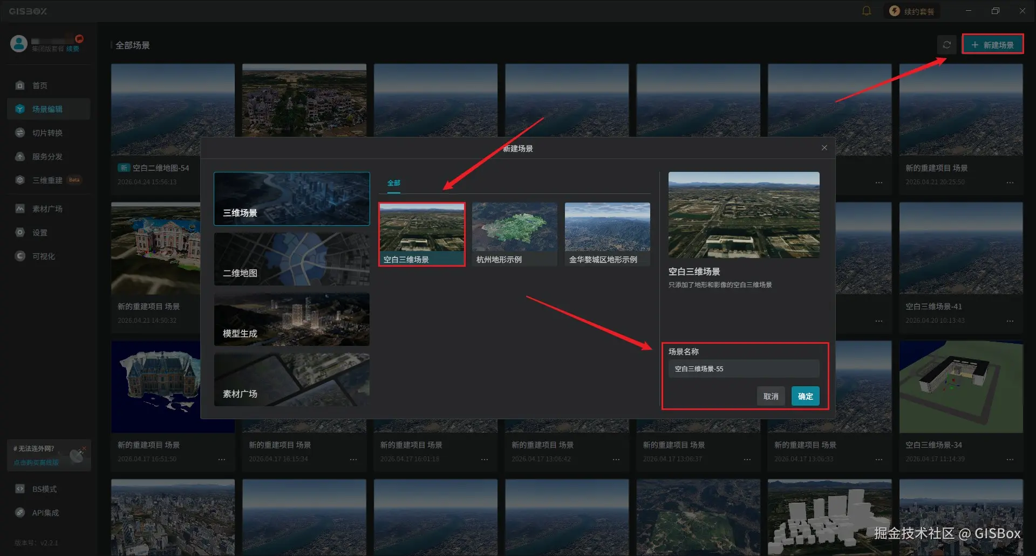This screenshot has height=556, width=1036.
Task: Open more options for scene dated 2026.04.17 13:06:33
Action: point(879,459)
